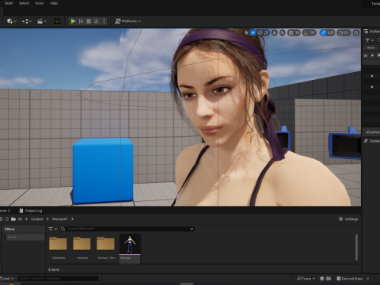Toggle world/local coordinate space icon
The width and height of the screenshot is (380, 285).
tap(275, 32)
